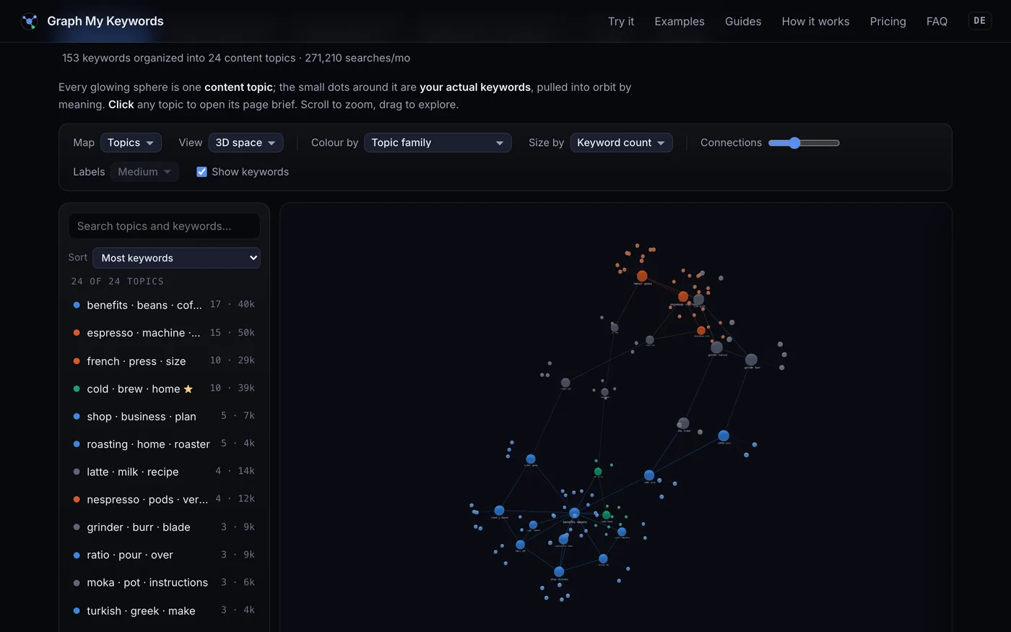Image resolution: width=1011 pixels, height=632 pixels.
Task: Select the 'benefits · beans · cof...' topic row
Action: click(164, 305)
